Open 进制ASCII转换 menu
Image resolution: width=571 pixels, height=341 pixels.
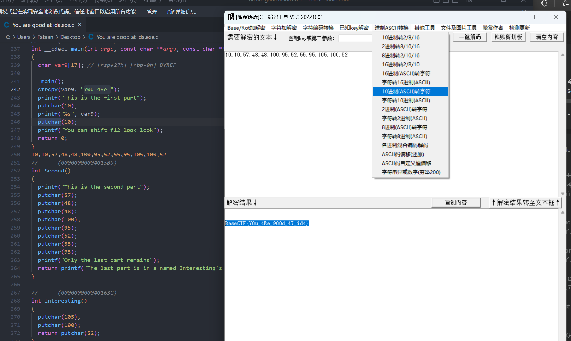391,28
